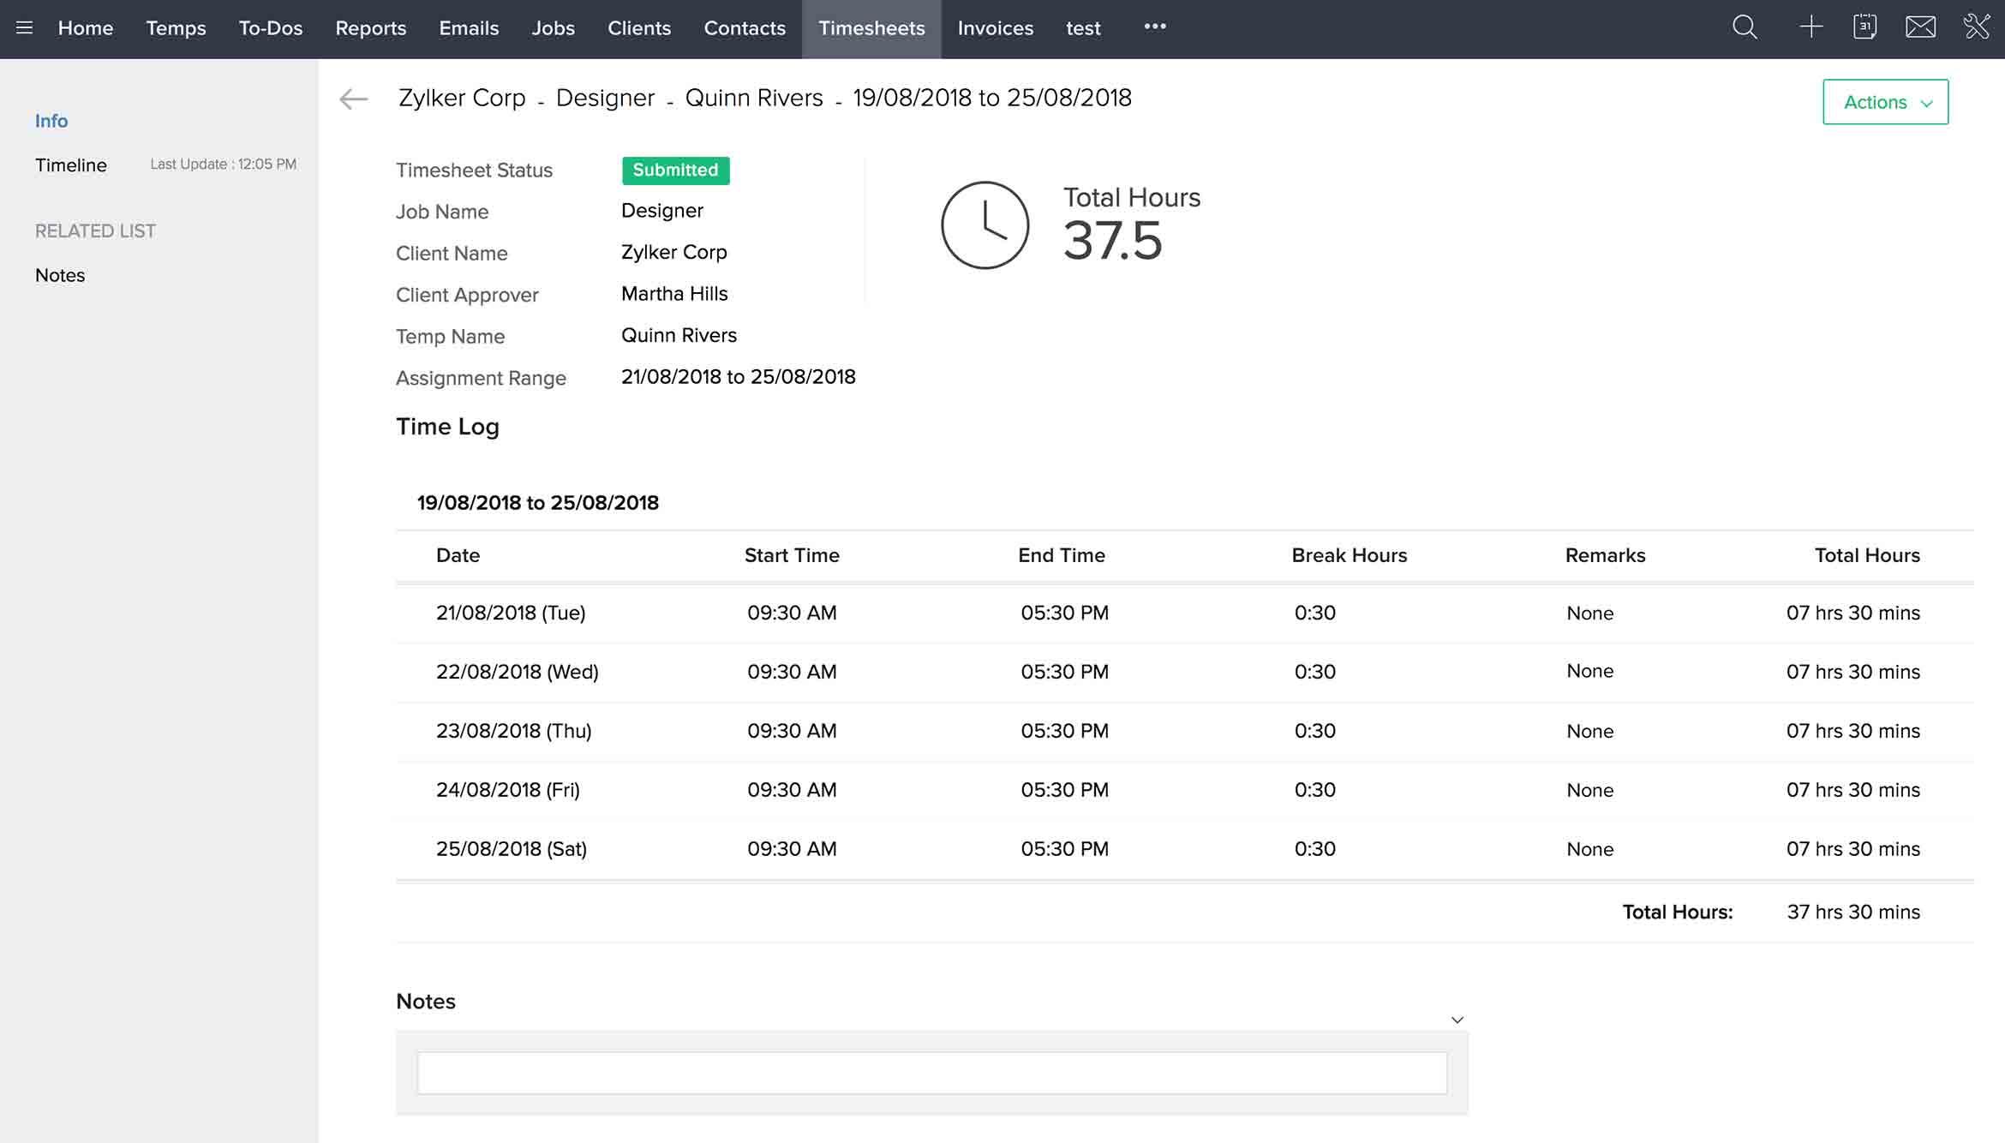The image size is (2005, 1143).
Task: Expand the Actions dropdown button
Action: pos(1885,102)
